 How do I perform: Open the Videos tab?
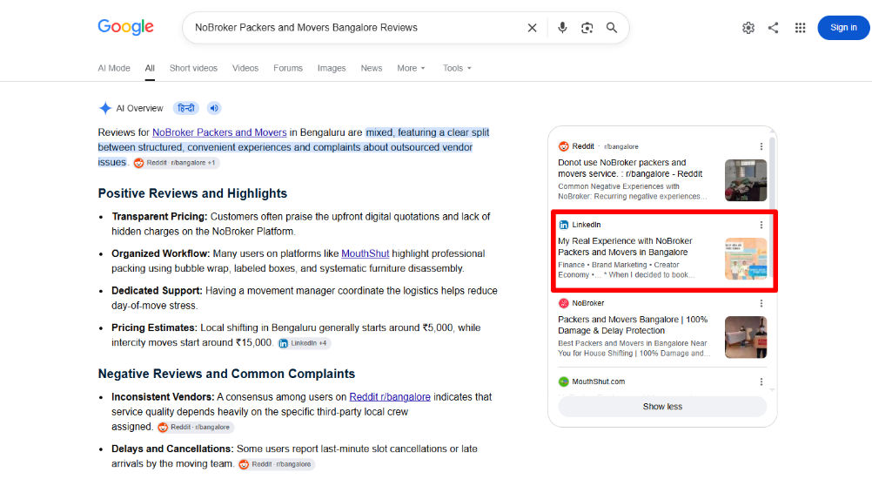[245, 68]
